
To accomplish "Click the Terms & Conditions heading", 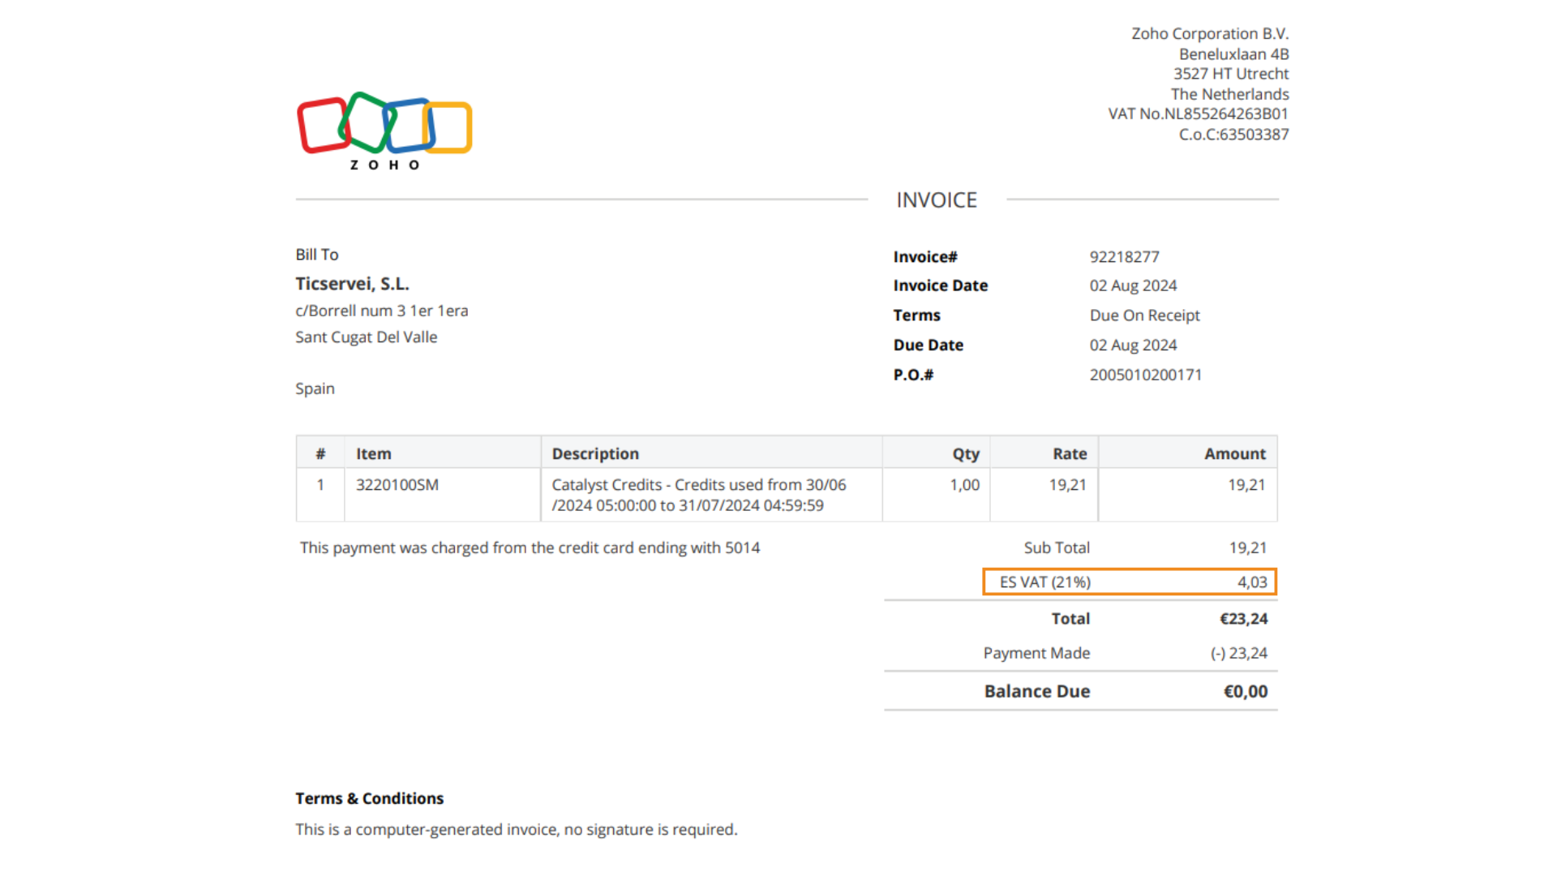I will tap(369, 799).
